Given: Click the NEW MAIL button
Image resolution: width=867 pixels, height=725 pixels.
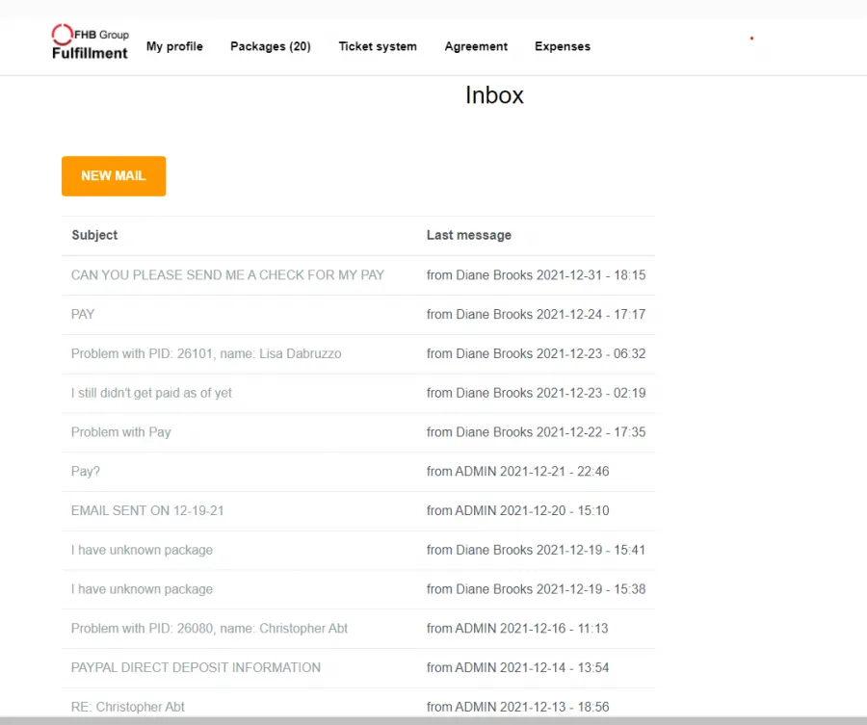Looking at the screenshot, I should point(114,176).
